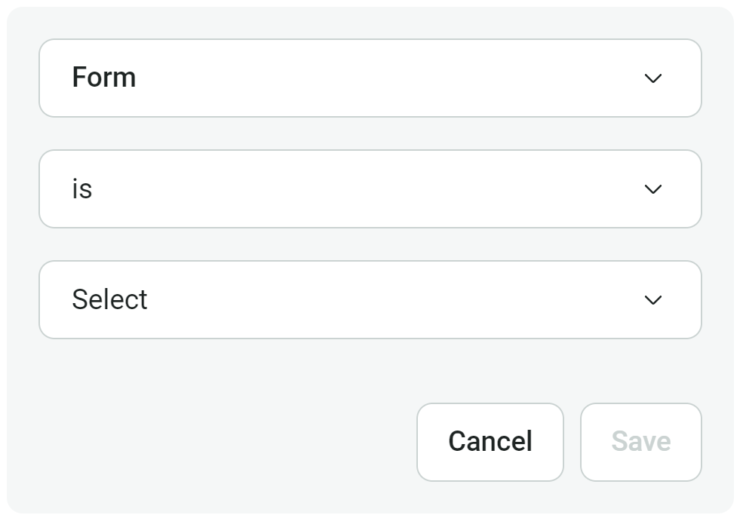
Task: Change the comparison operator from "is"
Action: click(370, 189)
